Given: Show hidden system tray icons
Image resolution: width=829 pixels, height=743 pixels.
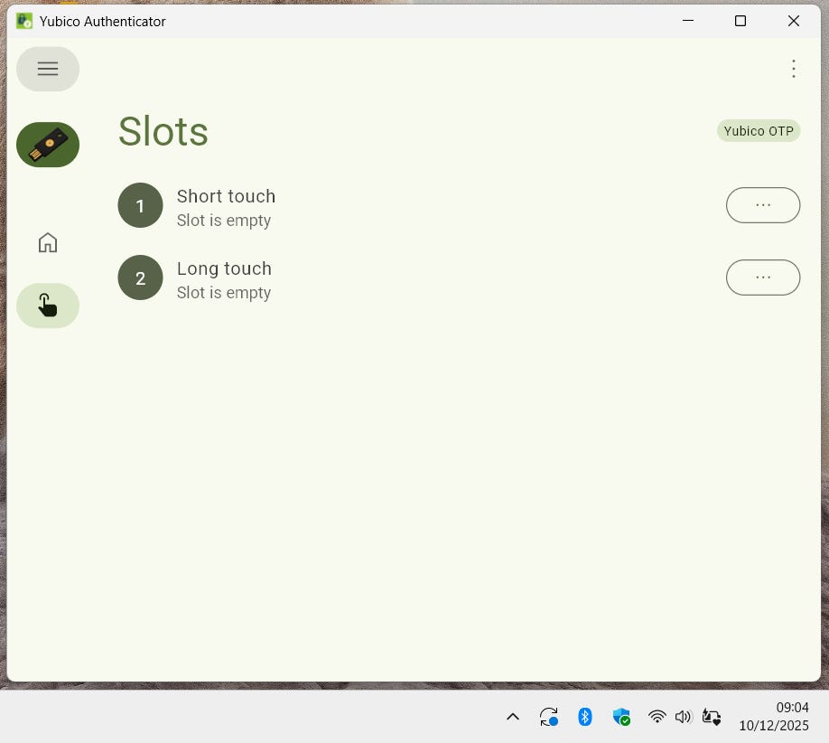Looking at the screenshot, I should coord(512,717).
